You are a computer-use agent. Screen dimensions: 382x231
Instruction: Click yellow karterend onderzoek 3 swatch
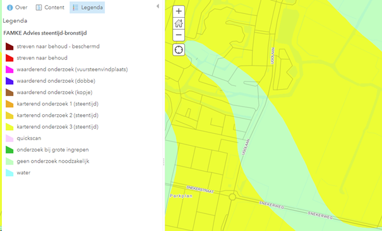click(9, 127)
